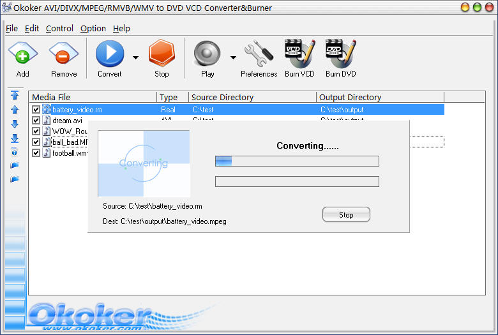Click the Converting animation preview thumbnail
This screenshot has height=335, width=498.
coord(144,163)
